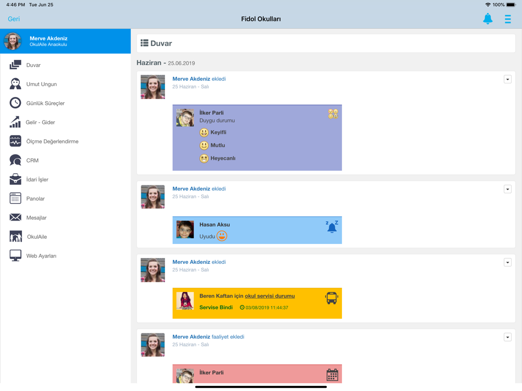Image resolution: width=522 pixels, height=391 pixels.
Task: Click the Haziran - 25.06.2019 date heading
Action: tap(166, 63)
